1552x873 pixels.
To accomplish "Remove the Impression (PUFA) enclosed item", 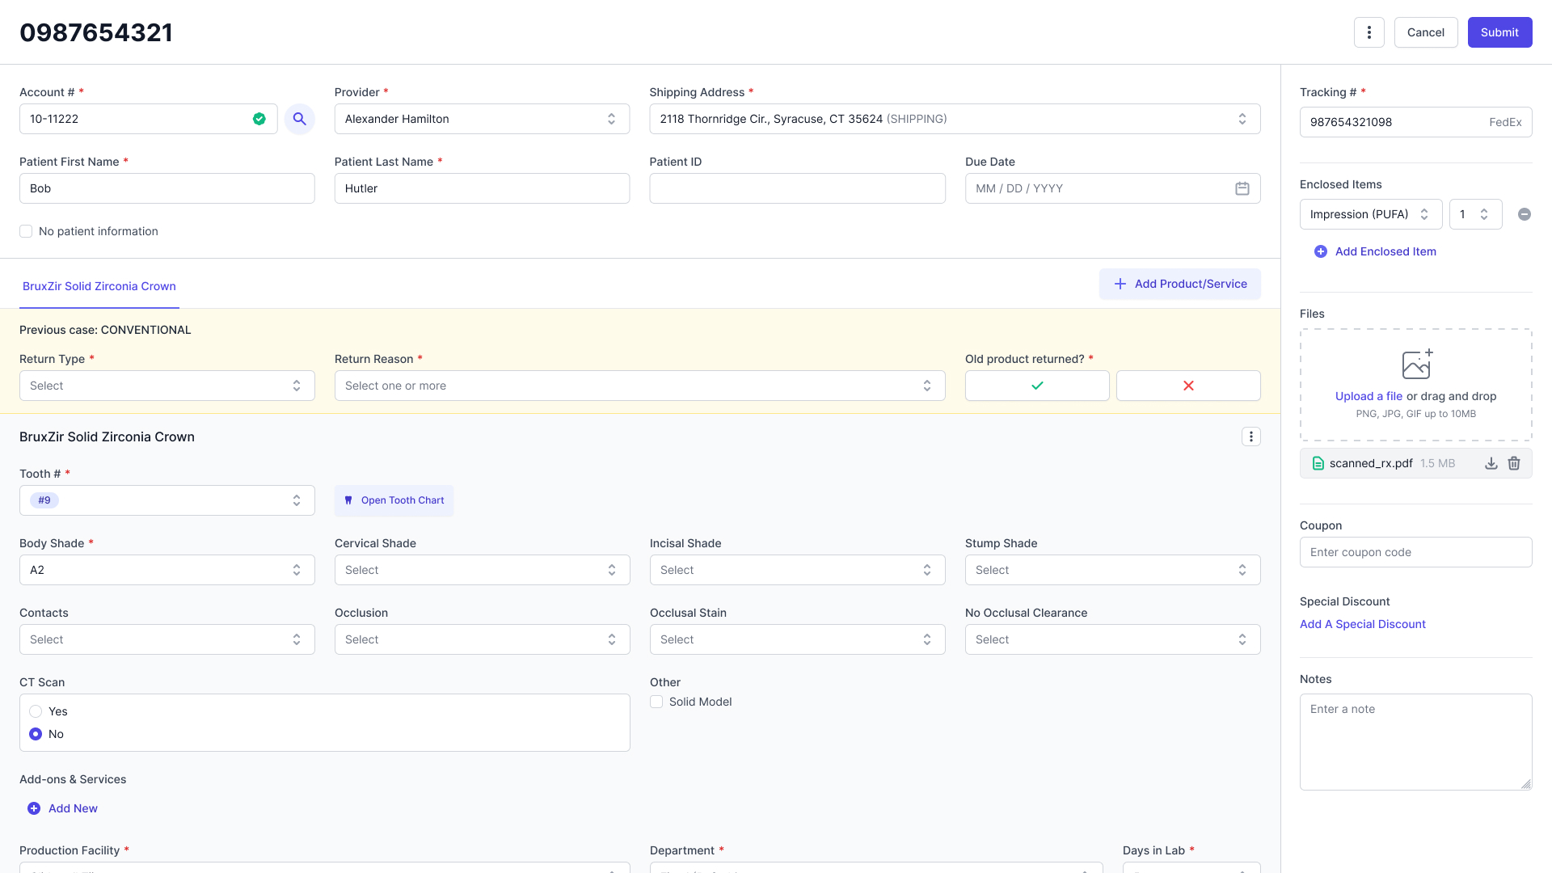I will pyautogui.click(x=1524, y=214).
